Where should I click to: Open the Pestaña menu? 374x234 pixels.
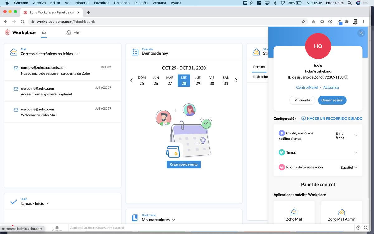(x=141, y=3)
